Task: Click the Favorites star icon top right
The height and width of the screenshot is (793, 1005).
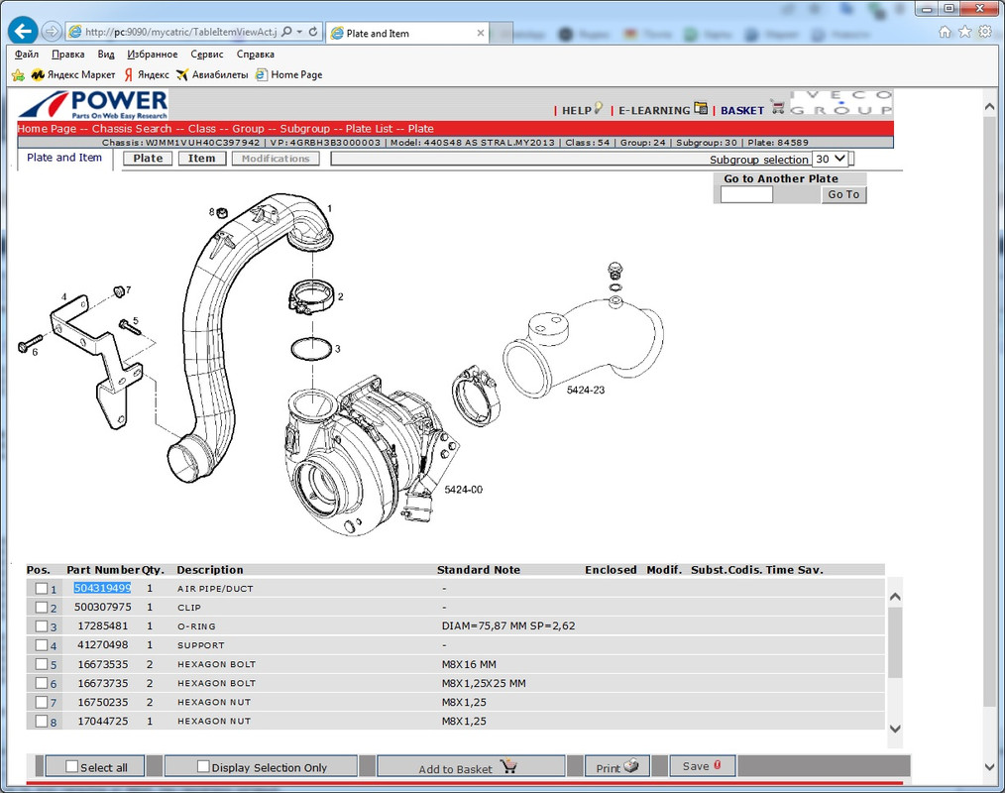Action: 964,32
